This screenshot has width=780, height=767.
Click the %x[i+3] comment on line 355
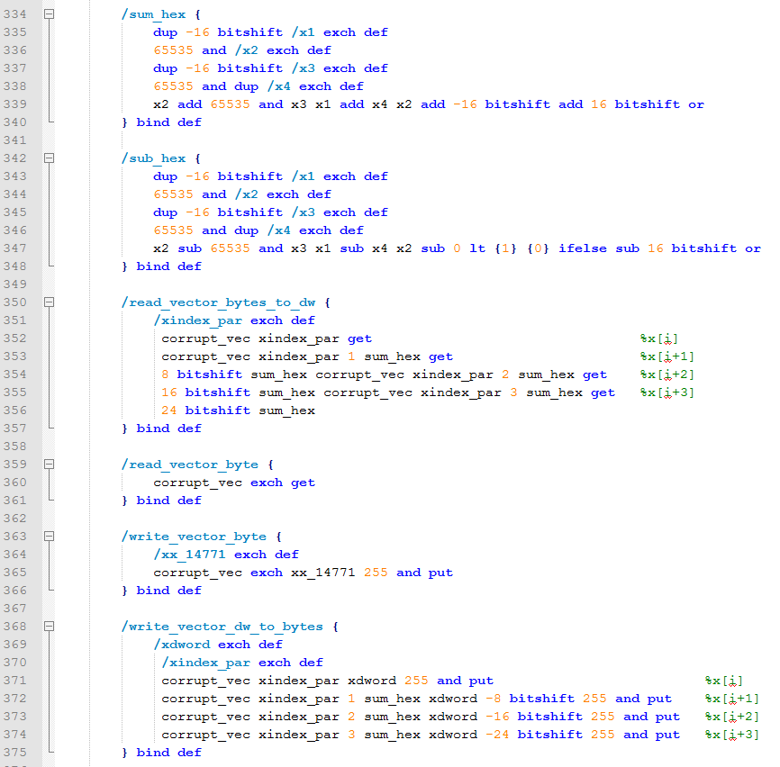(x=667, y=393)
